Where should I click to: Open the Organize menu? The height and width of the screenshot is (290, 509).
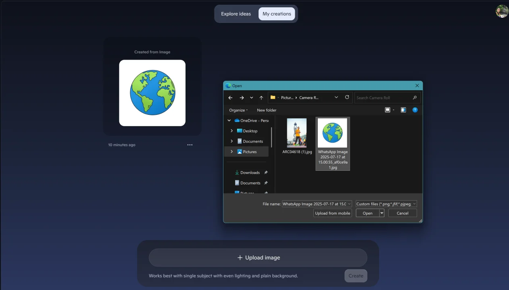238,110
